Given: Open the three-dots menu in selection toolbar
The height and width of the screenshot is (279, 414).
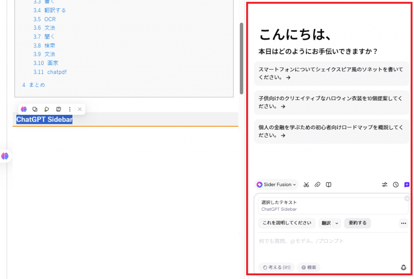Looking at the screenshot, I should (x=70, y=109).
